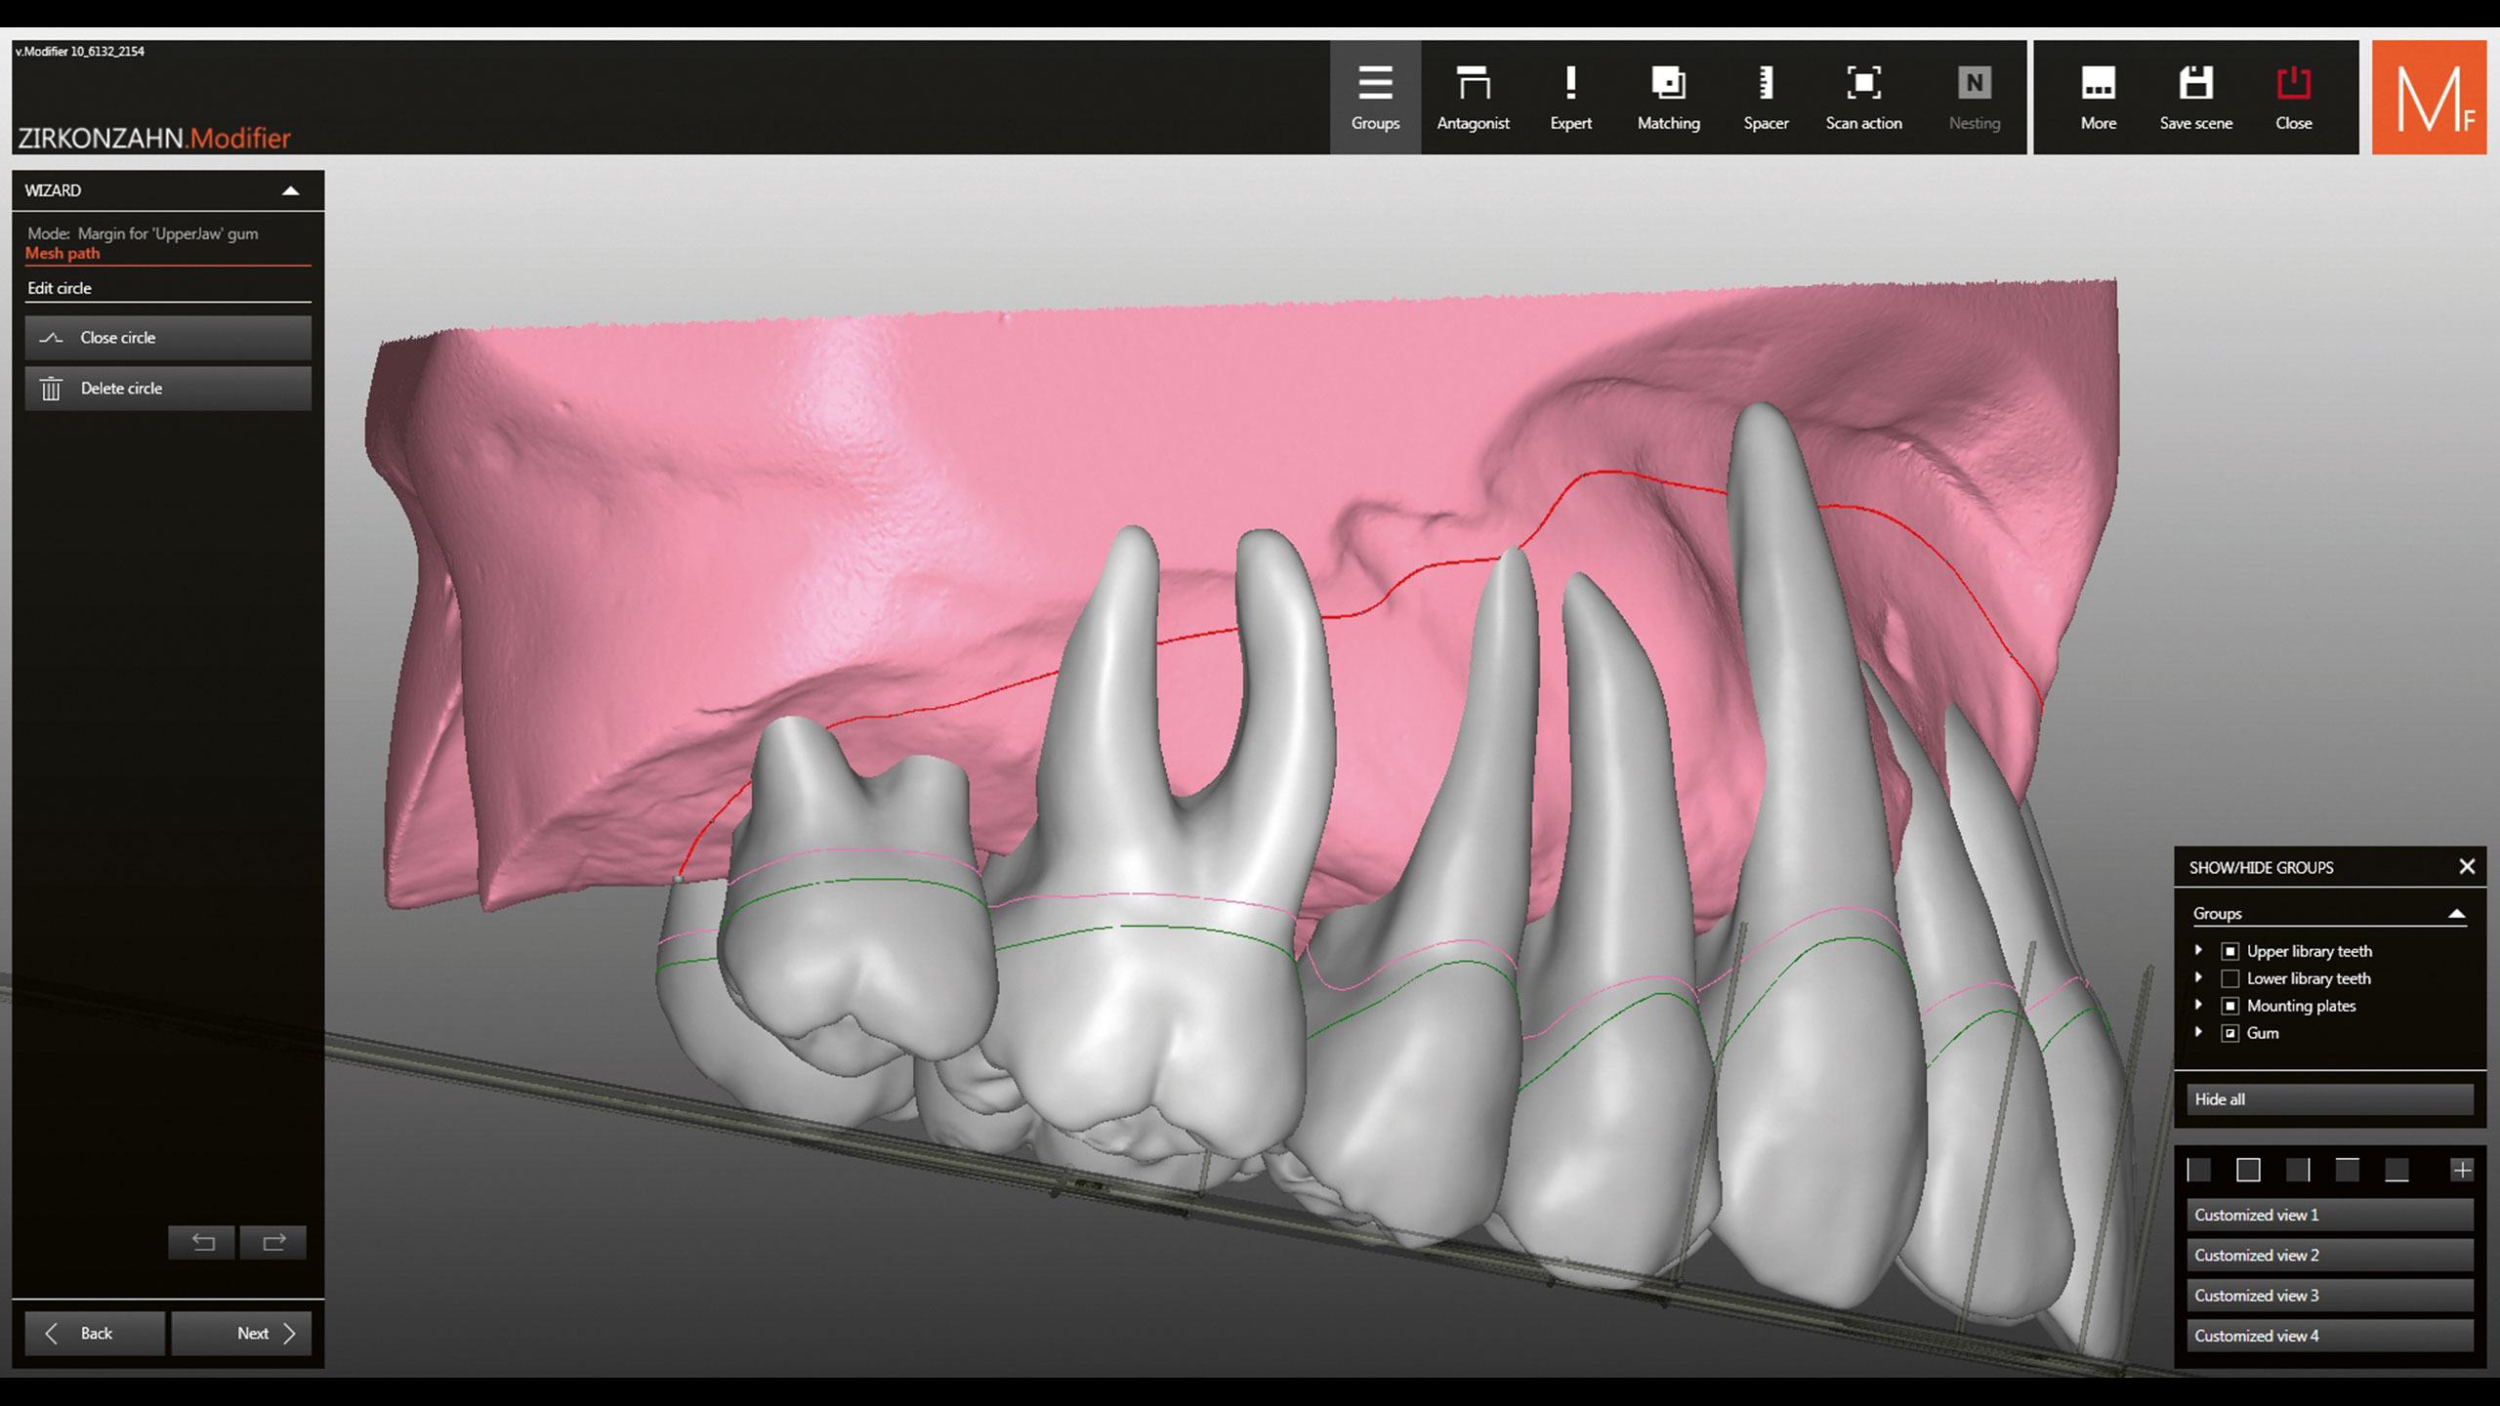Open Scan action tool
2500x1406 pixels.
[x=1863, y=97]
